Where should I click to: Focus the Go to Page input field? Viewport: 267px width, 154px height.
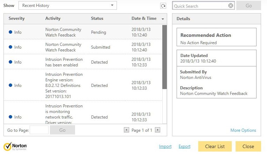coord(39,130)
